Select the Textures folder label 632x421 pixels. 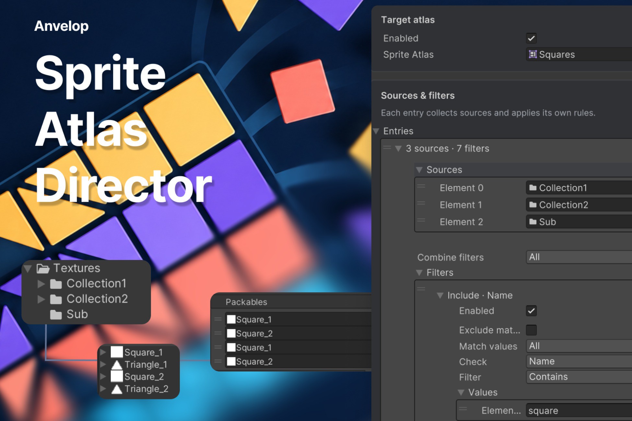tap(77, 268)
